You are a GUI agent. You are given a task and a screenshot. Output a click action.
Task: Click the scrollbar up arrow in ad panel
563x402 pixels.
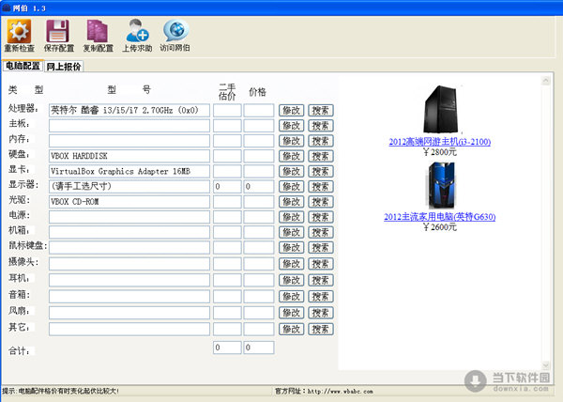pos(545,81)
